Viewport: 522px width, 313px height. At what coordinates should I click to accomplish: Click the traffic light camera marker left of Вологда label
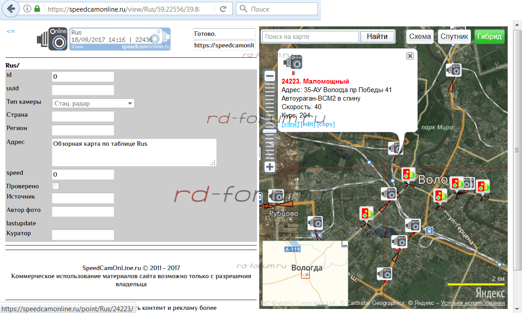coord(408,174)
